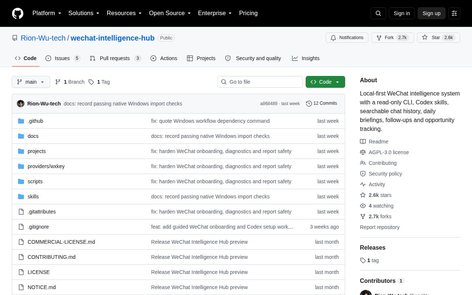Viewport: 472px width, 295px height.
Task: Switch to the Projects tab
Action: tap(201, 58)
